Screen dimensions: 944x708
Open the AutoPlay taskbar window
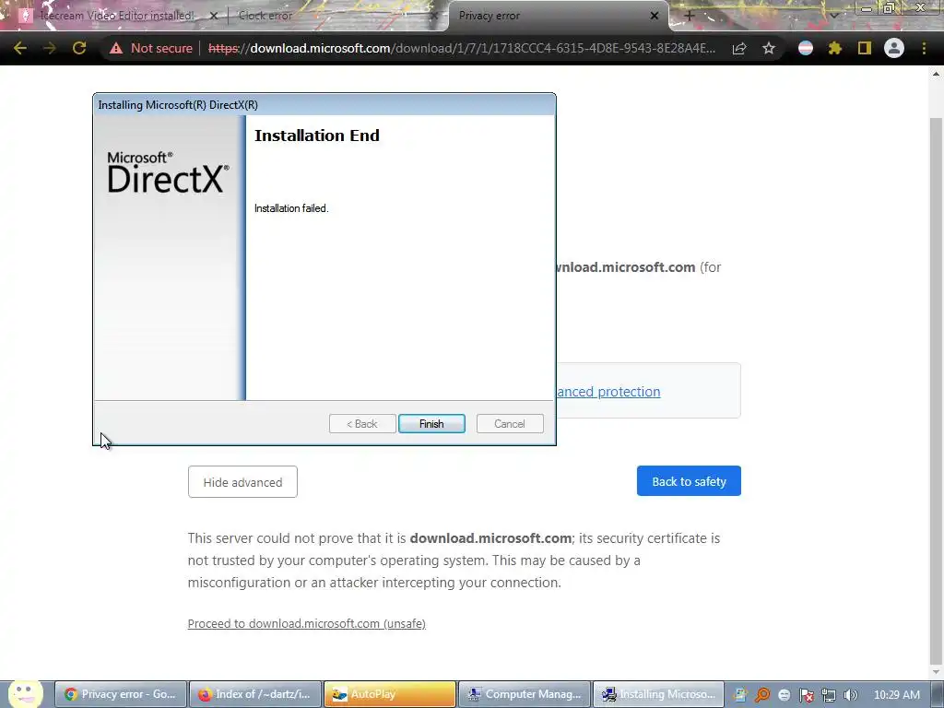tap(390, 694)
